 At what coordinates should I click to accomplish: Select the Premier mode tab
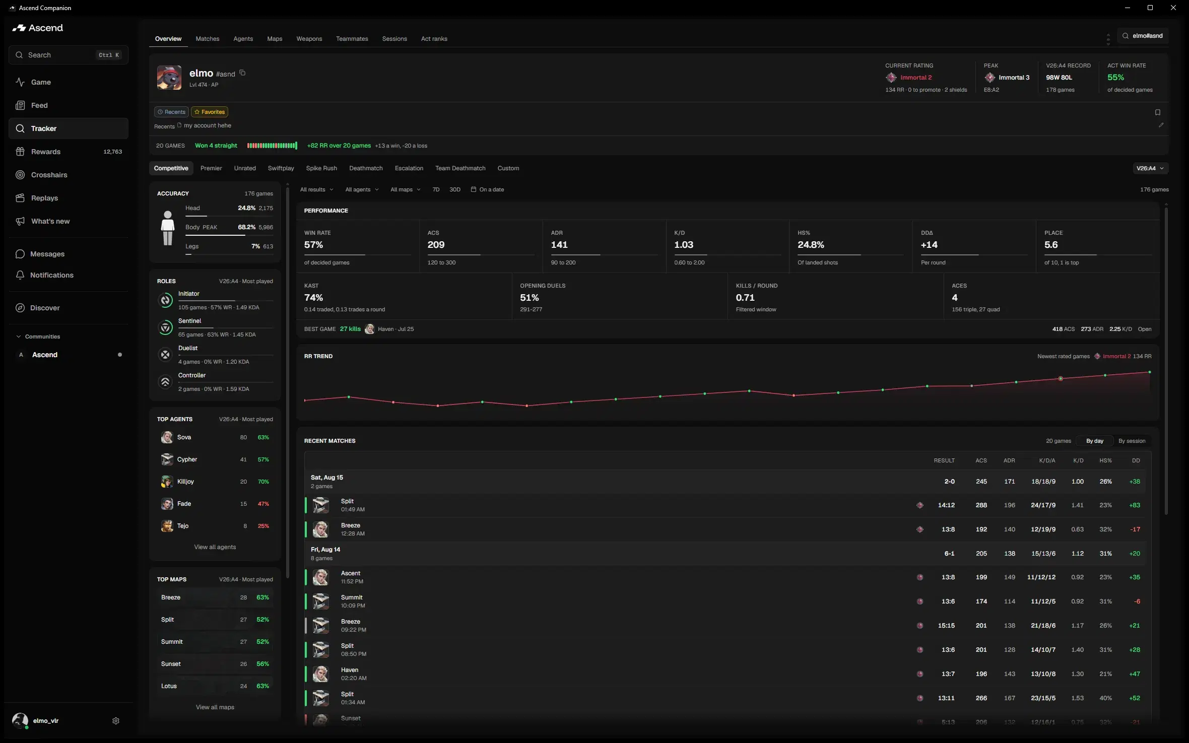pos(211,168)
